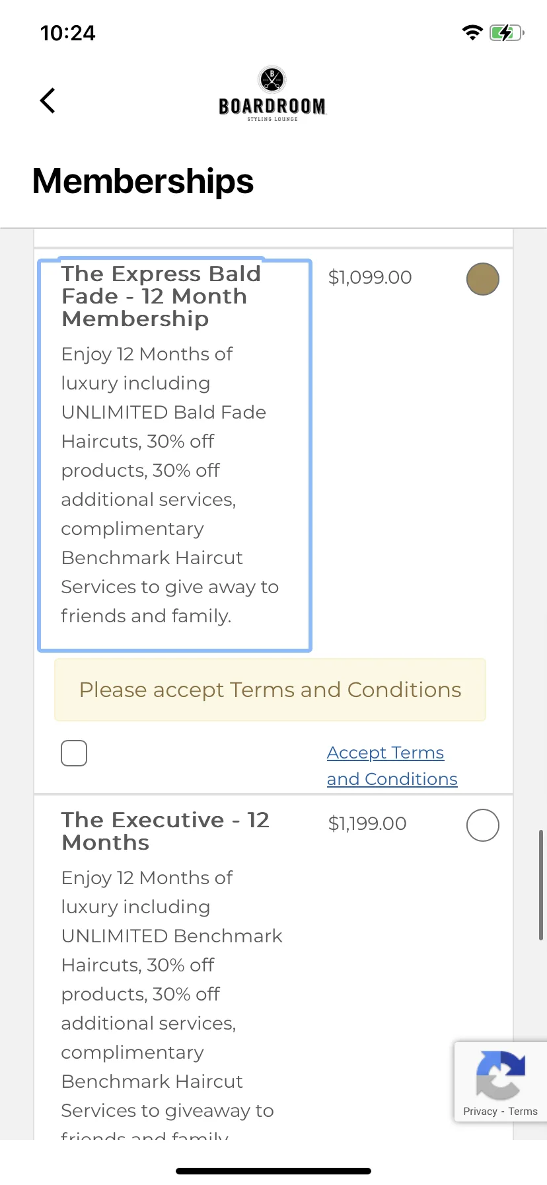Tap the battery charging icon
547x1185 pixels.
[x=507, y=32]
